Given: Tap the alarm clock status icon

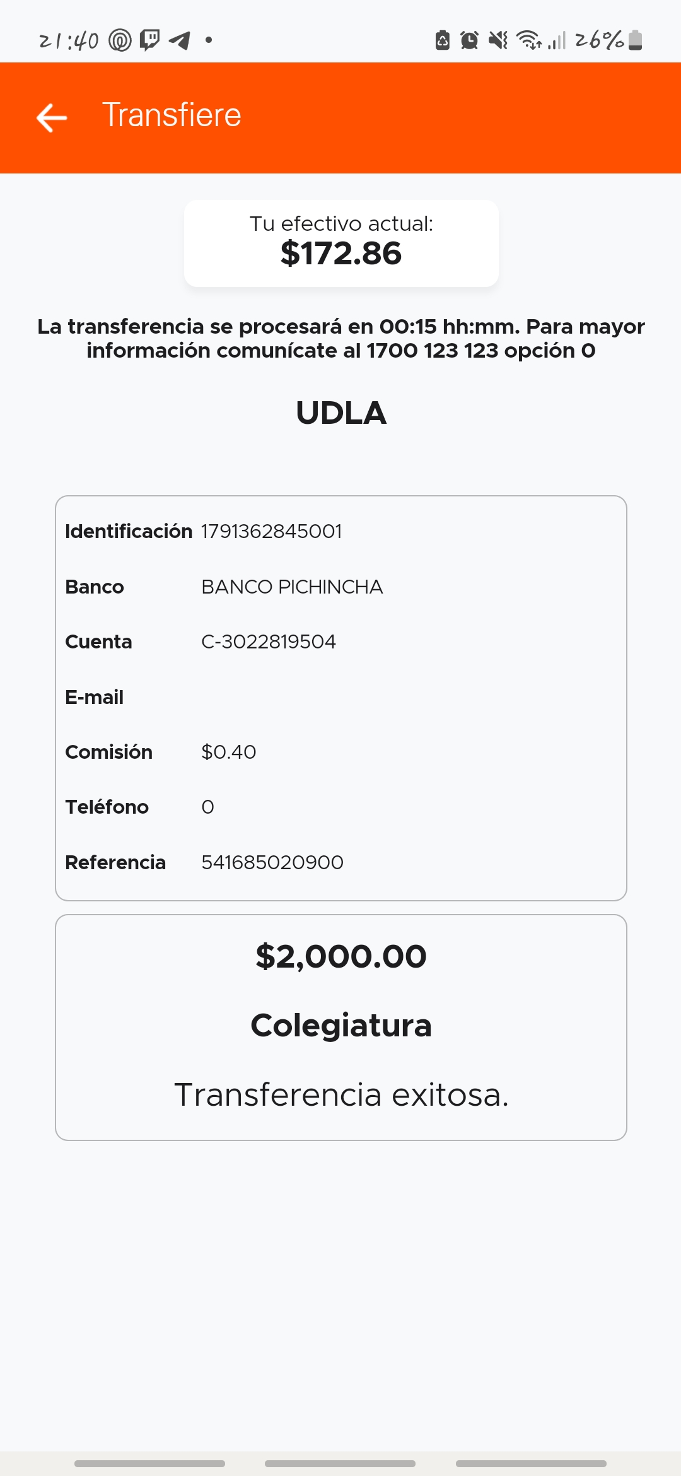Looking at the screenshot, I should coord(469,40).
